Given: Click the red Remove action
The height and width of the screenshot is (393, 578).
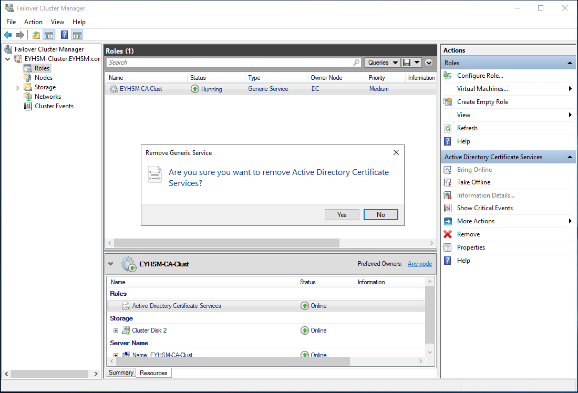Looking at the screenshot, I should 468,234.
